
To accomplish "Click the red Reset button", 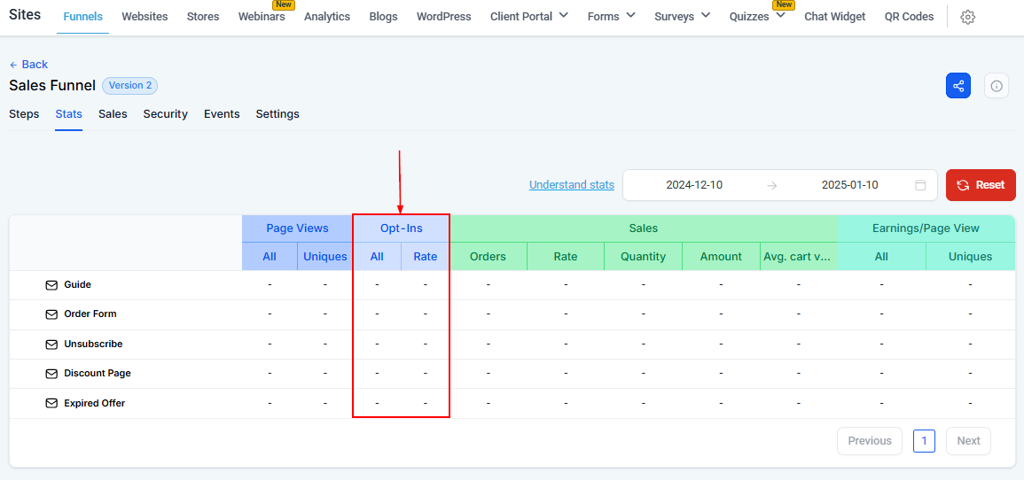I will pyautogui.click(x=981, y=185).
